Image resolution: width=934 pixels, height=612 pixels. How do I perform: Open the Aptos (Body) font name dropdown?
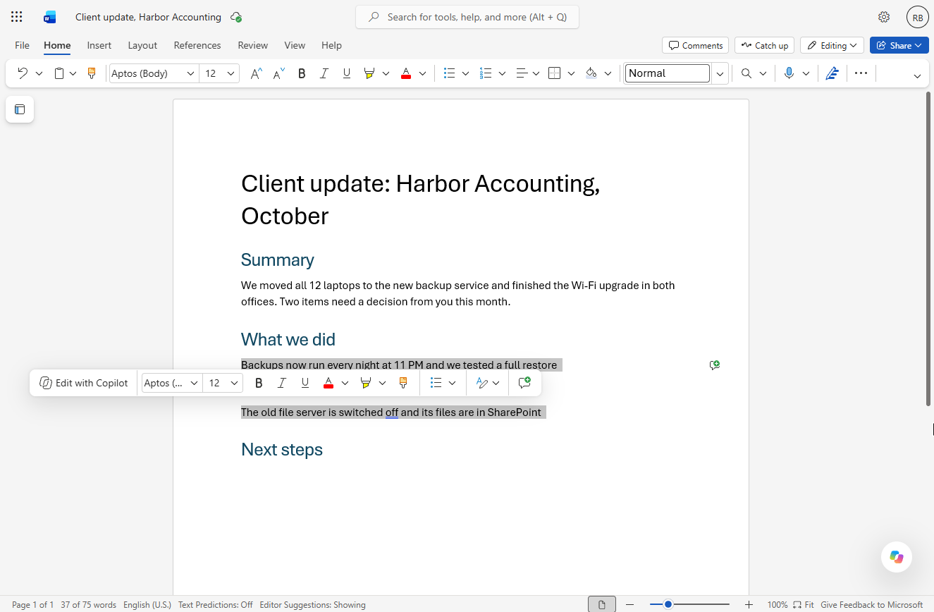190,73
